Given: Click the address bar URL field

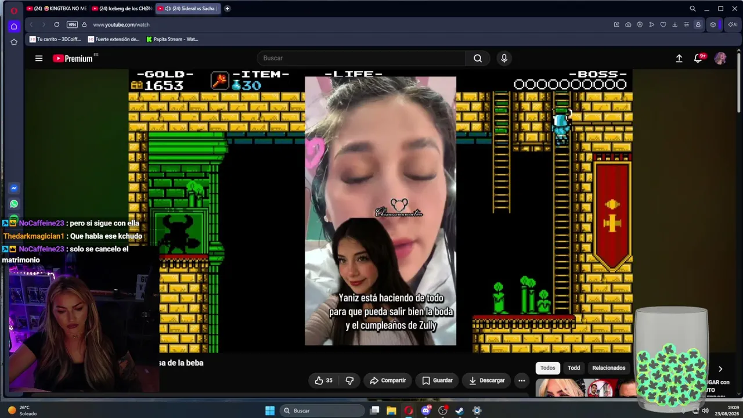Looking at the screenshot, I should coord(348,24).
